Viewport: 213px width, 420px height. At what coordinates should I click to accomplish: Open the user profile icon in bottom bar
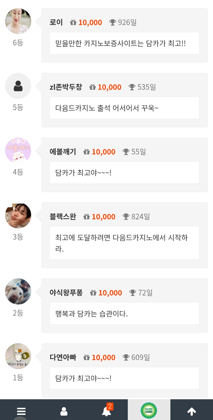tap(64, 411)
